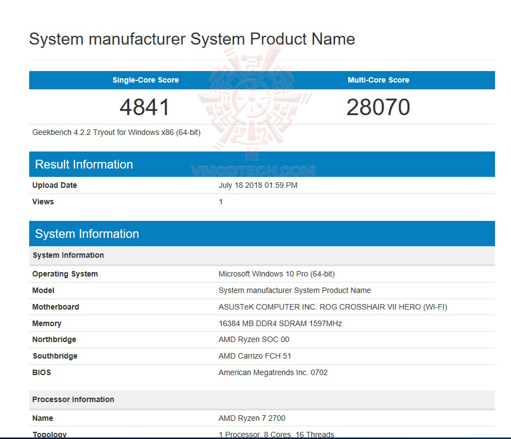Select 'AMD Ryzen 7 2700' processor name
Screen dimensions: 511x439
click(x=252, y=418)
